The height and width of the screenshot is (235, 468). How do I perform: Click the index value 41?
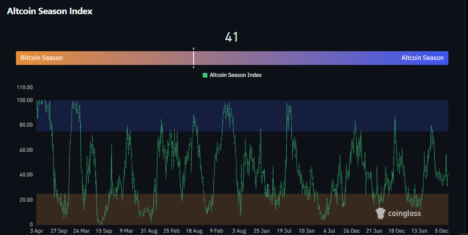231,37
